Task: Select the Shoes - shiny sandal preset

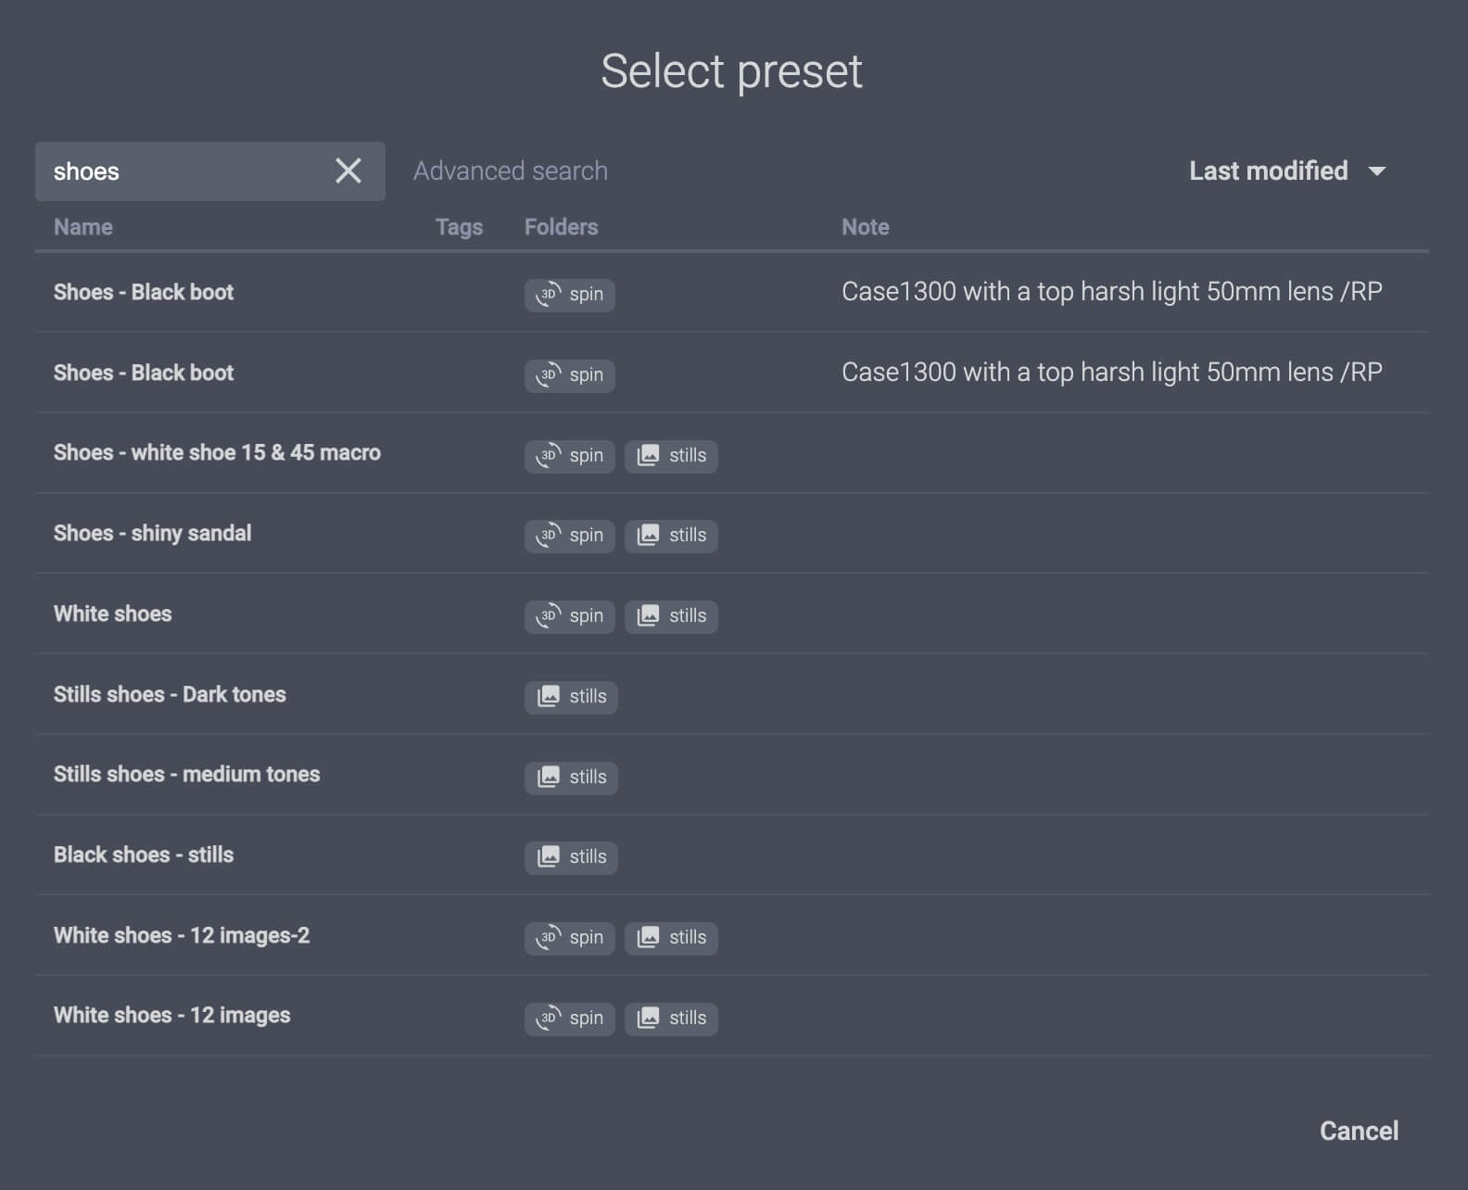Action: (152, 533)
